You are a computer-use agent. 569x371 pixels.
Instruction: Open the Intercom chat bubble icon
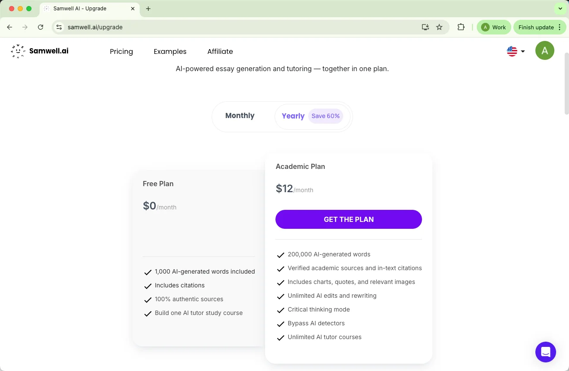pos(545,352)
